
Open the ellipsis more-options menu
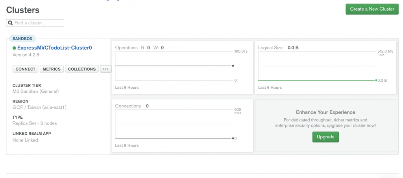point(105,69)
